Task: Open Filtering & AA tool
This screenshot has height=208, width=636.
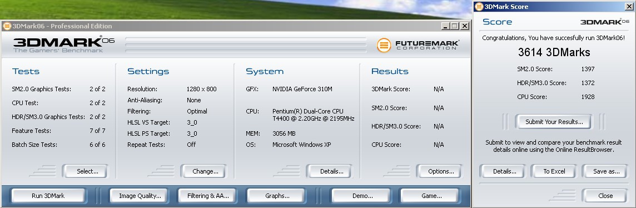Action: click(x=208, y=196)
